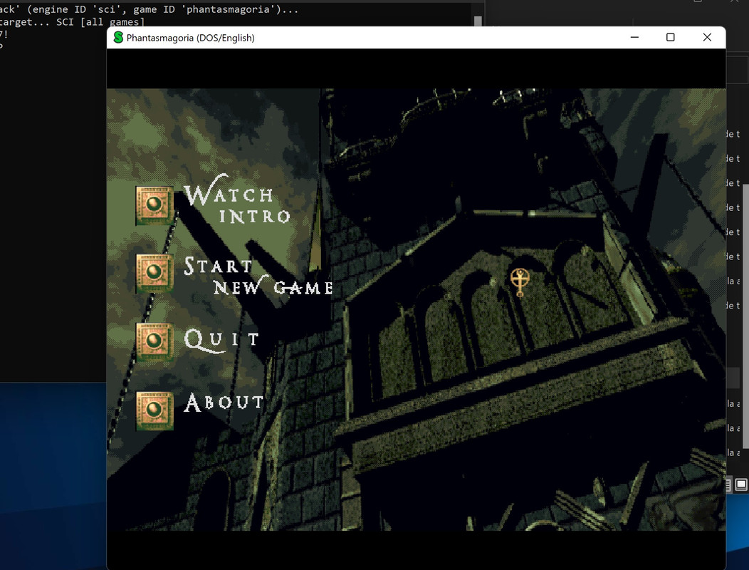Click the Phantasmagoria (DOS/English) window title
Viewport: 749px width, 570px height.
coord(190,38)
